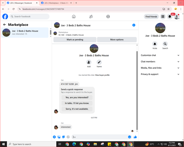Open more actions plus icon in composer
Image resolution: width=184 pixels, height=147 pixels.
click(x=54, y=137)
